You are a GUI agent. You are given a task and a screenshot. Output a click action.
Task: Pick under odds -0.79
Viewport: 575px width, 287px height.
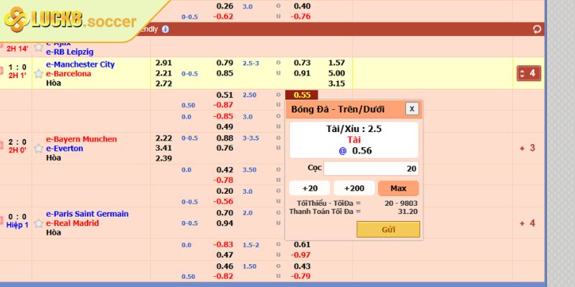pos(300,276)
